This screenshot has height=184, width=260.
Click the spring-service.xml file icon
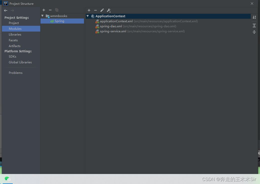tap(97, 31)
